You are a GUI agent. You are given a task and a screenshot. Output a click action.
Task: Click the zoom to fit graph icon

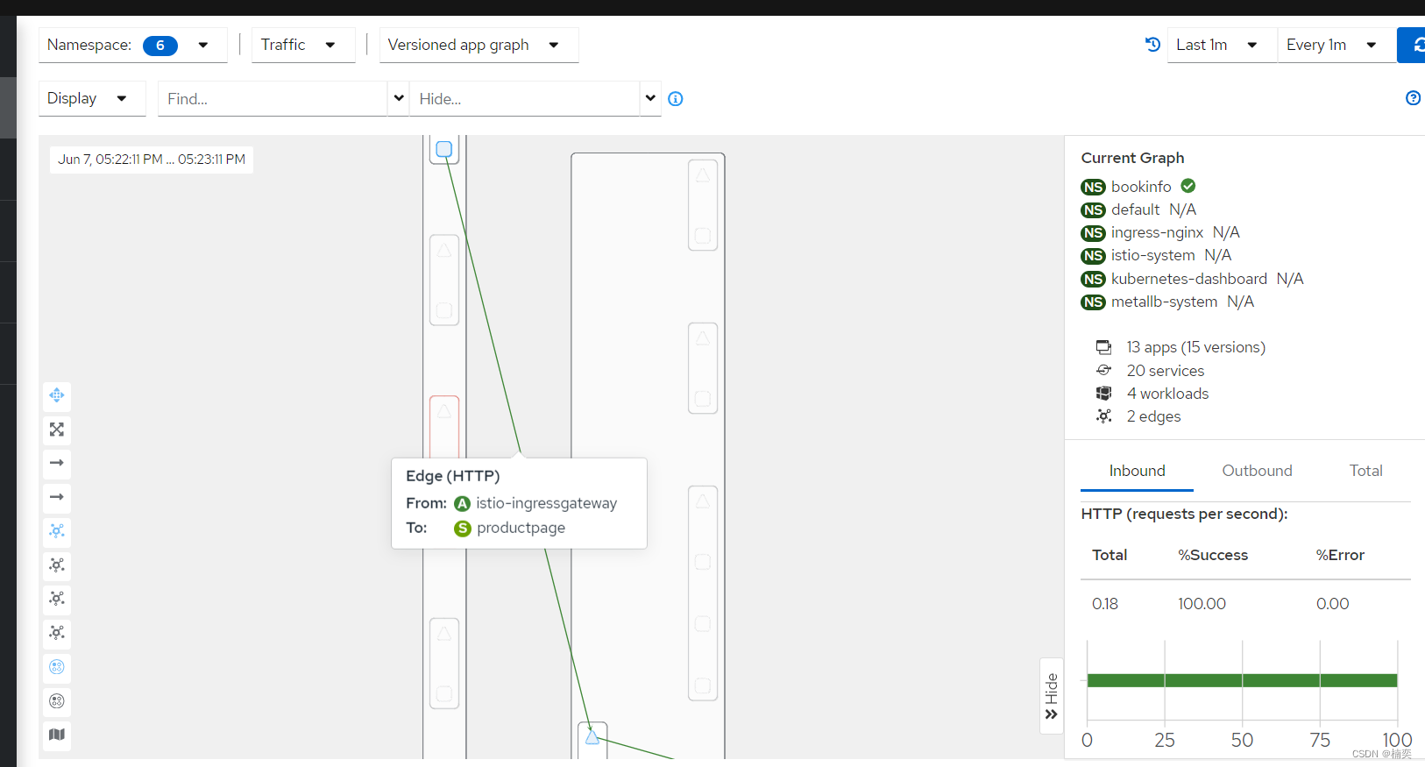point(57,430)
